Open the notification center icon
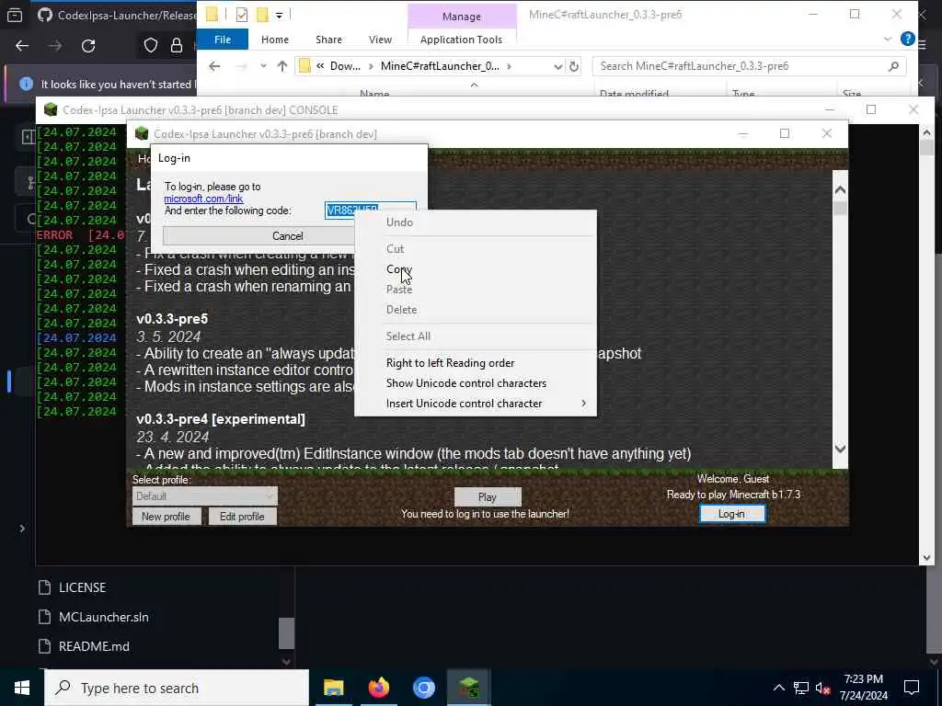The width and height of the screenshot is (942, 706). 912,688
